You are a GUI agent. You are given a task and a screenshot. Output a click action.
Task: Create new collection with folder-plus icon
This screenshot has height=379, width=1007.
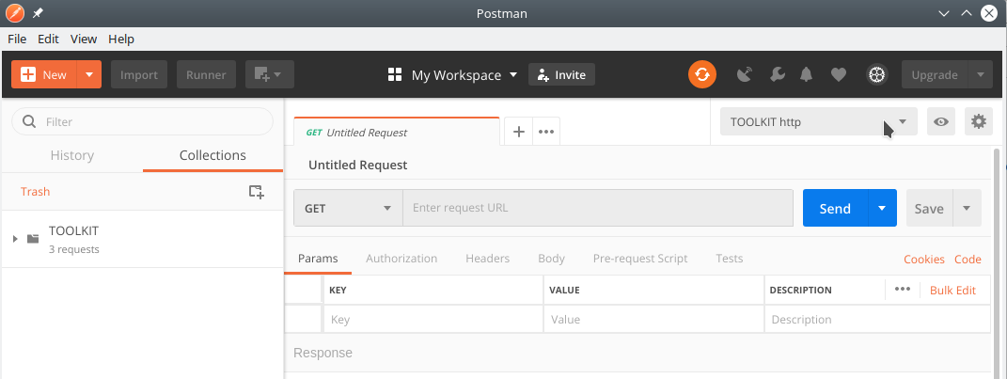pos(257,192)
